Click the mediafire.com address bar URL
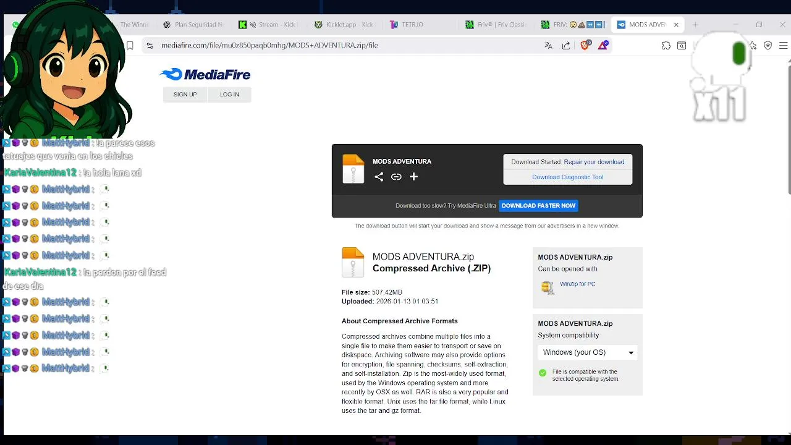Screen dimensions: 791x445 (269, 45)
